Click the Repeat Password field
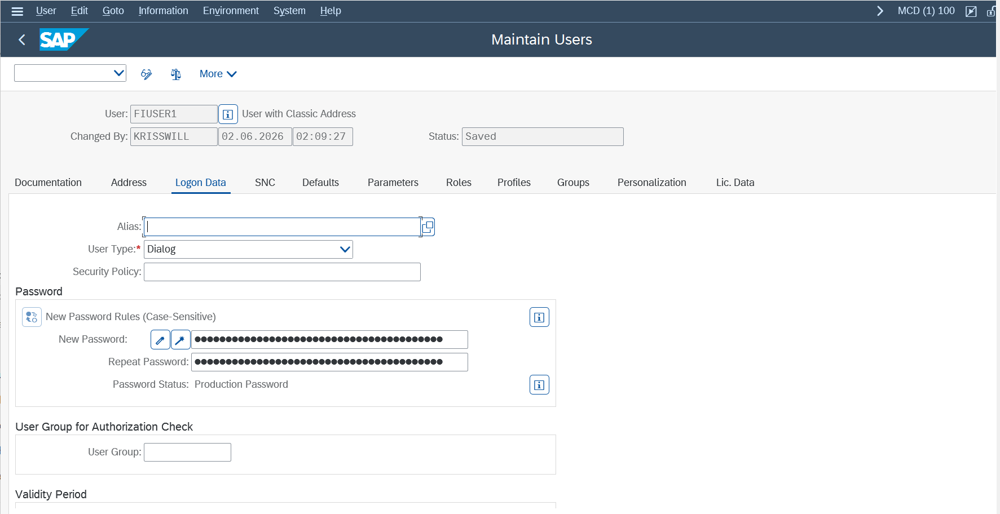The height and width of the screenshot is (514, 1000). 330,362
